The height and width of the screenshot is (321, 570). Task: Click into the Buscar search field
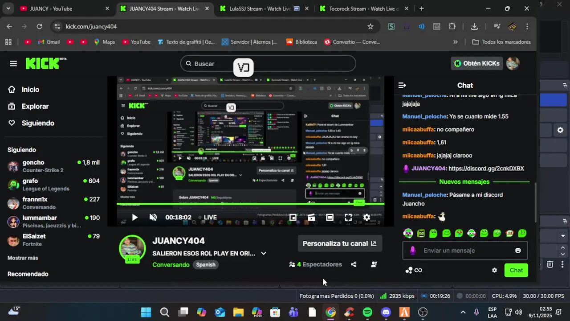tap(268, 64)
